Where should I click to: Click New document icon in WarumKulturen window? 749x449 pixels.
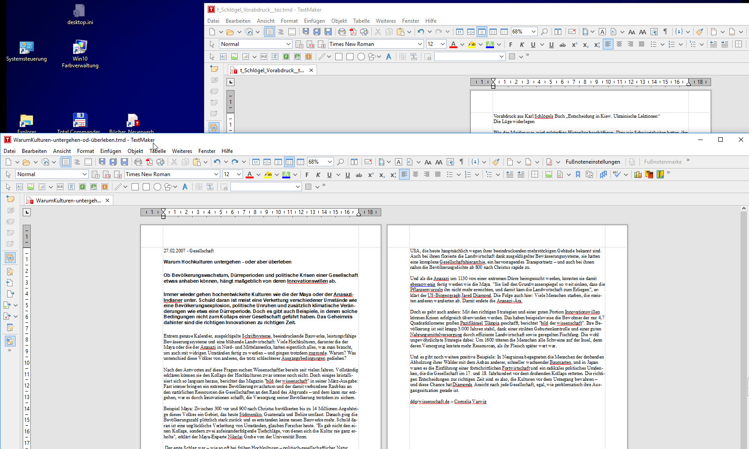pos(8,162)
